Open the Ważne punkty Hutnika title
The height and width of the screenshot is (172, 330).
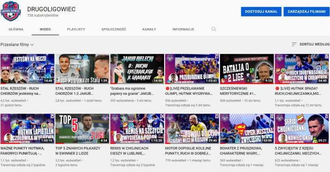(x=22, y=151)
